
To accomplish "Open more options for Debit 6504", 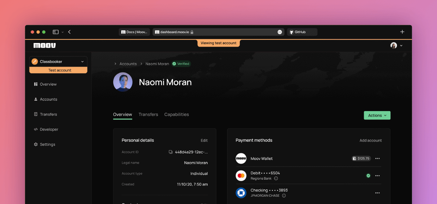I will point(378,176).
